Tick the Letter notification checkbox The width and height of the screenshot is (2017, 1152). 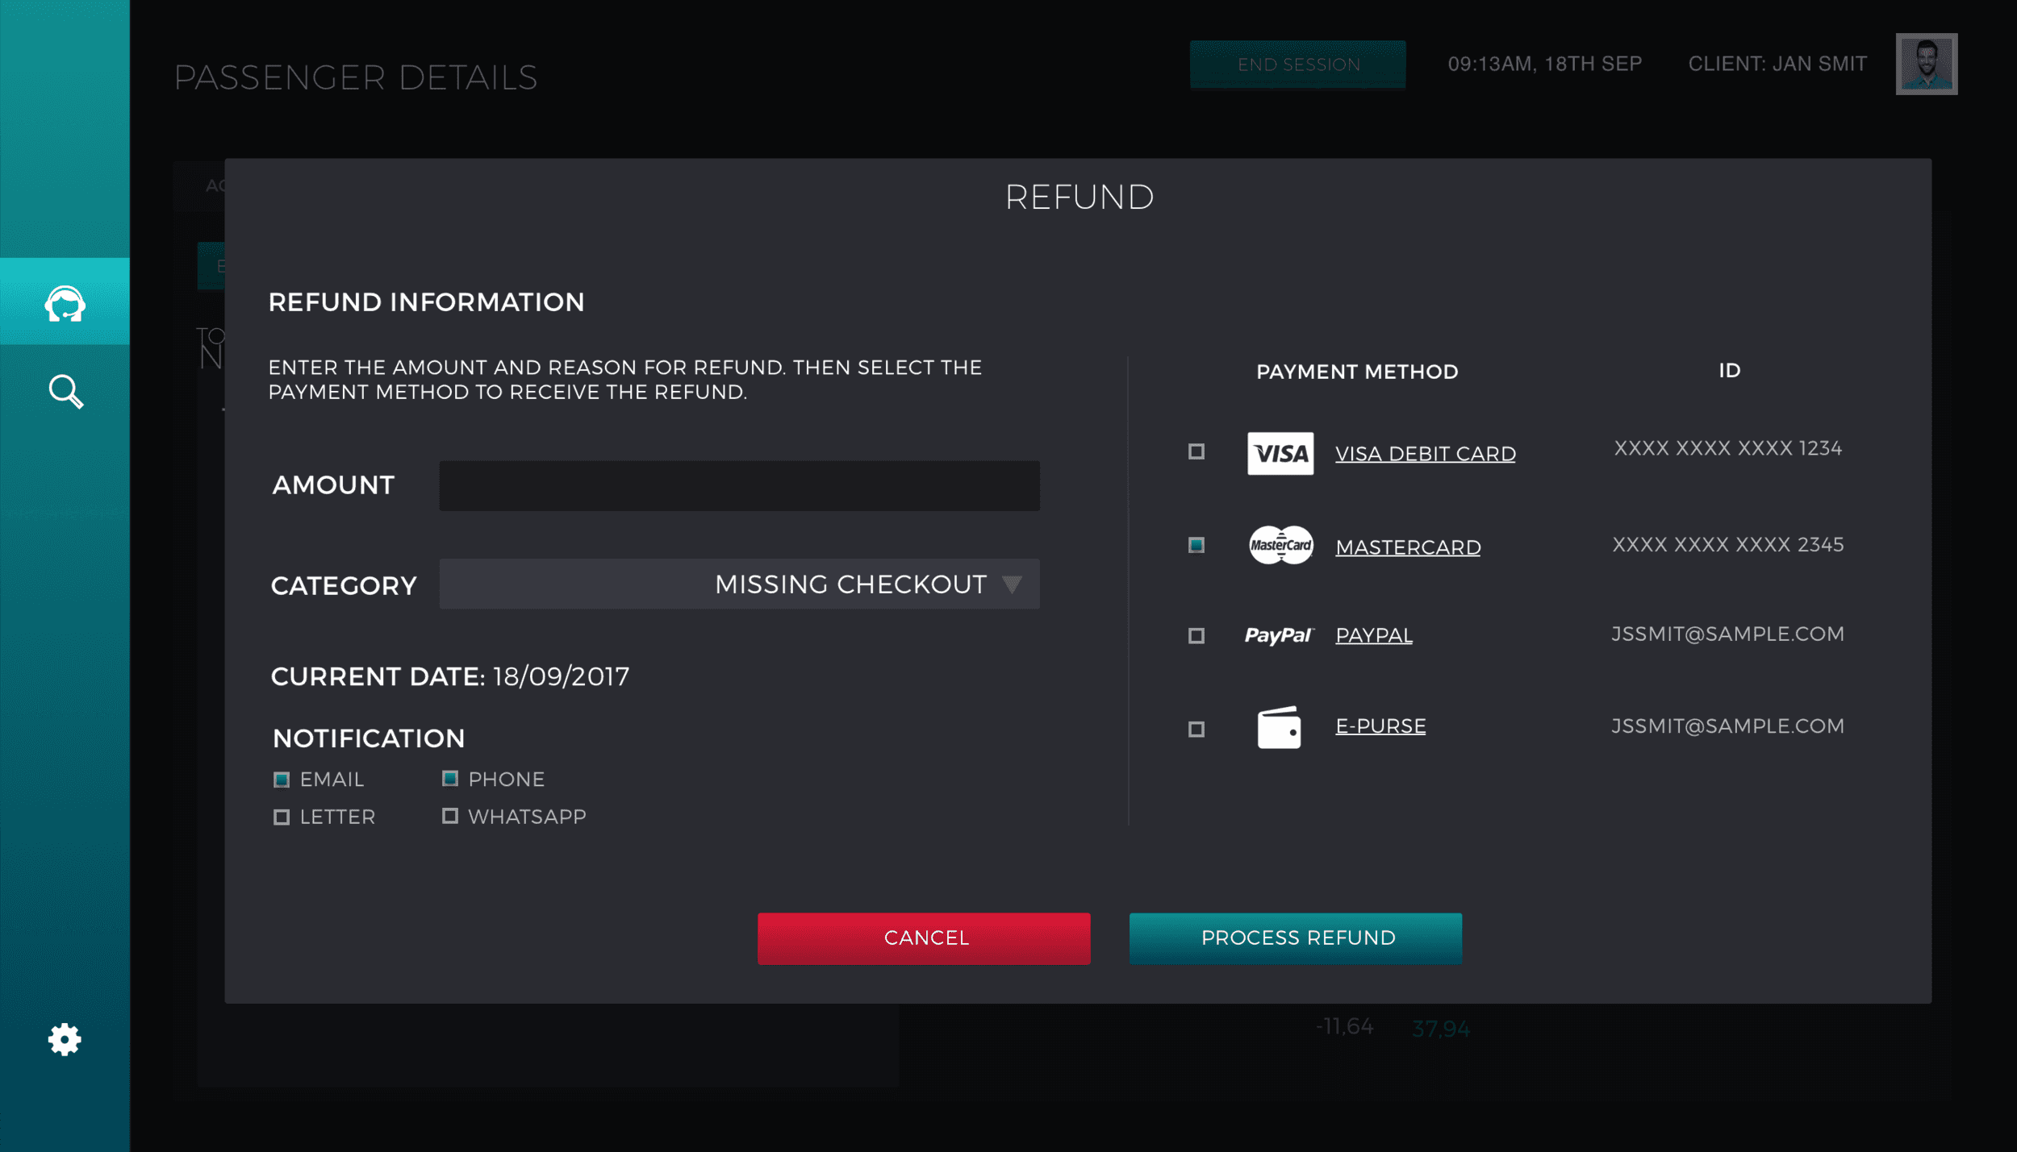(x=281, y=817)
